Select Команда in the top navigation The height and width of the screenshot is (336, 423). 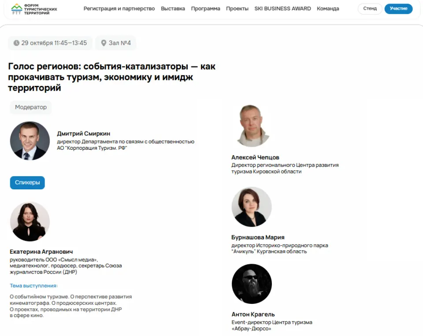[x=328, y=9]
